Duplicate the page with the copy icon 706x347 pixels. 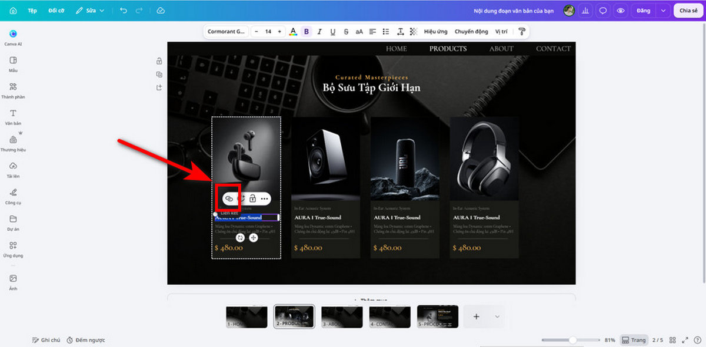pos(159,75)
